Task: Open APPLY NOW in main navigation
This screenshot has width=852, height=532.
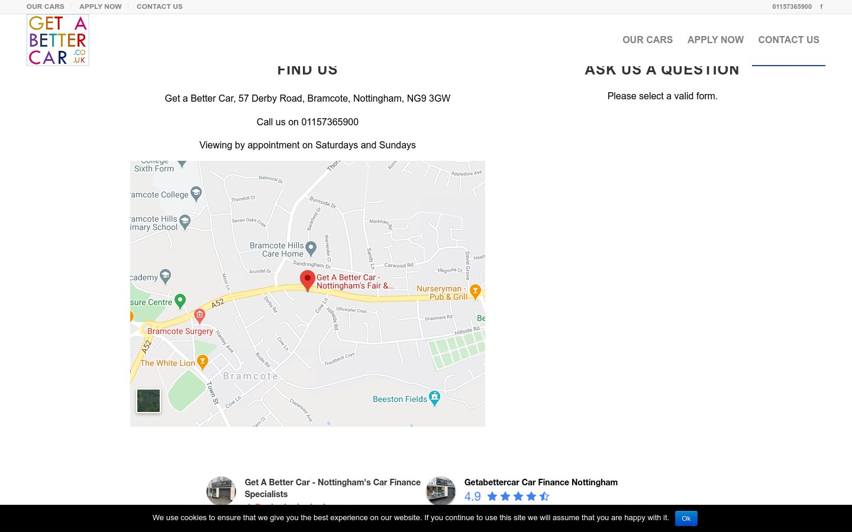Action: (x=715, y=40)
